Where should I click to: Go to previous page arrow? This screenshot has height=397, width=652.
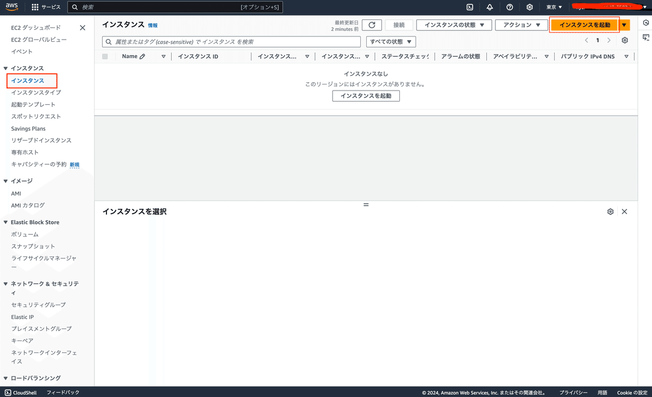[586, 41]
